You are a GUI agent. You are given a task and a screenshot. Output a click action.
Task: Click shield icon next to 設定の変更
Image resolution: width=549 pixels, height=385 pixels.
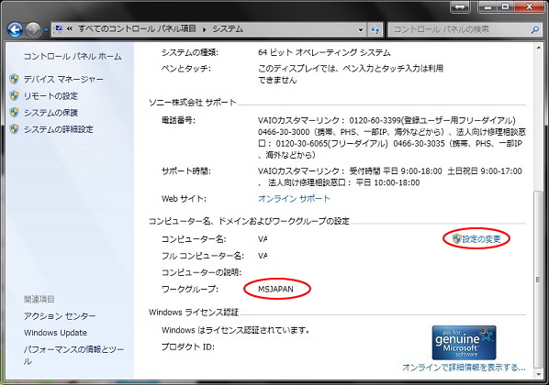click(x=456, y=239)
